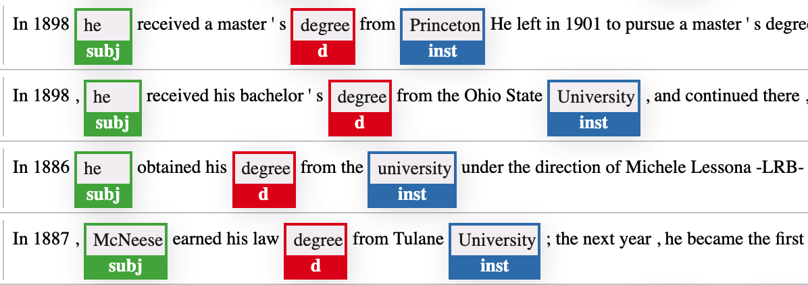This screenshot has width=808, height=285.
Task: Click the blue 'inst' label under Princeton
Action: click(x=442, y=51)
